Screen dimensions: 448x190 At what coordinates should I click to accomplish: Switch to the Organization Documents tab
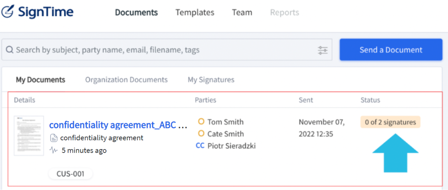[x=126, y=80]
